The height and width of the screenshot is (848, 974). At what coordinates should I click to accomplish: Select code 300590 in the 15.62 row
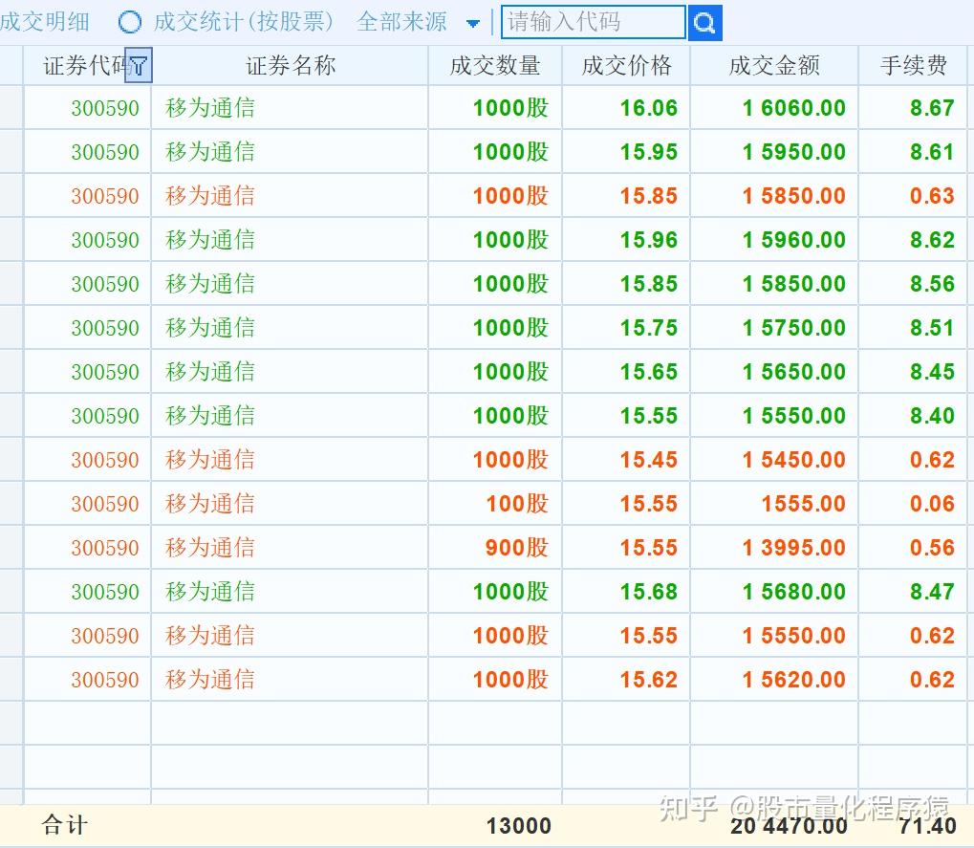coord(105,681)
